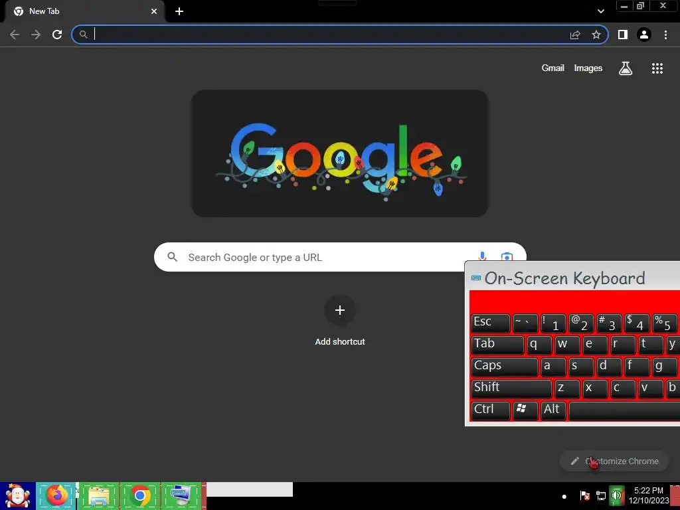Tap the a key on On-Screen Keyboard

point(553,367)
